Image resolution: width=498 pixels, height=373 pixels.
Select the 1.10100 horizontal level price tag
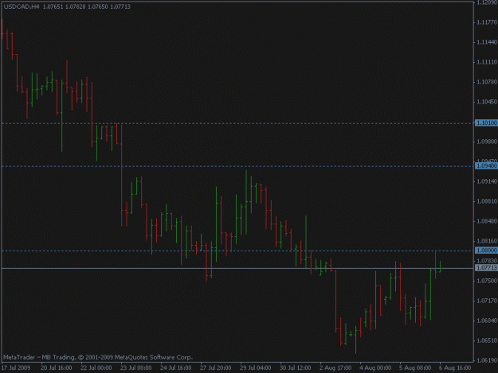pyautogui.click(x=486, y=122)
